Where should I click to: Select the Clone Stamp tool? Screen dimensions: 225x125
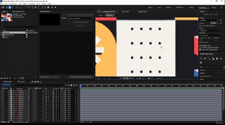45,8
